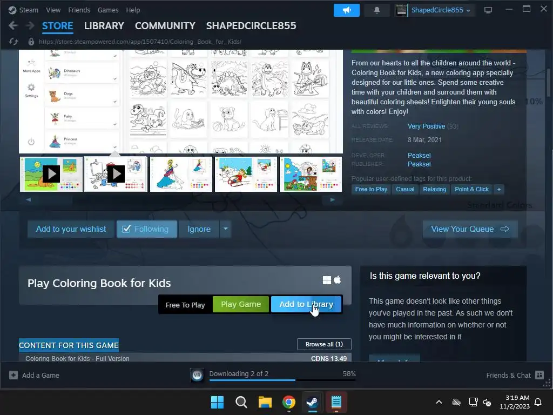Click the Relaxing tag
The height and width of the screenshot is (415, 553).
435,190
